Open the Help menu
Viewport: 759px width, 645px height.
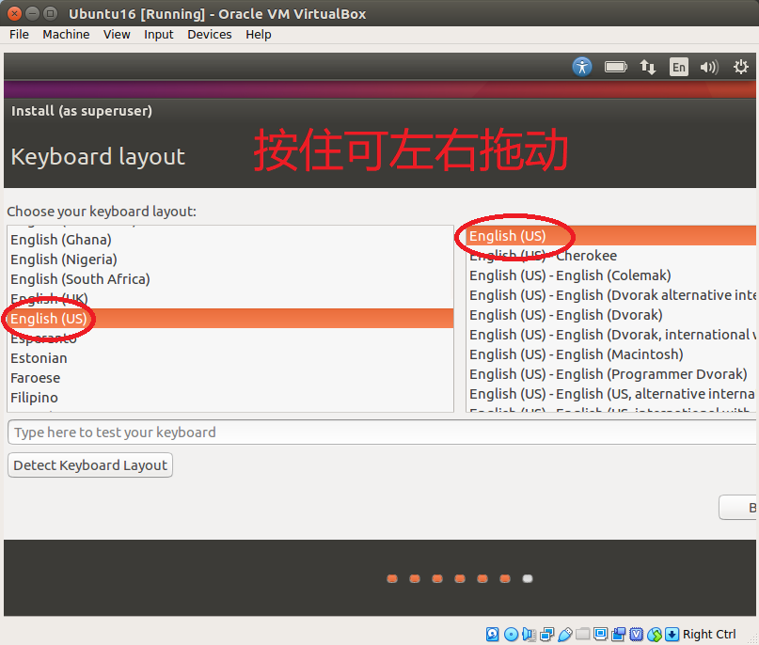258,35
